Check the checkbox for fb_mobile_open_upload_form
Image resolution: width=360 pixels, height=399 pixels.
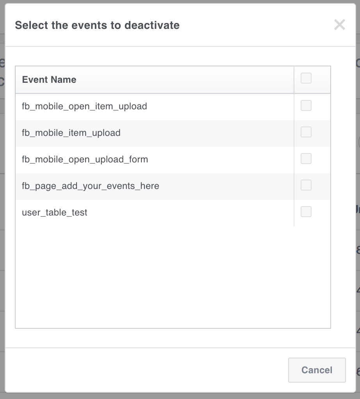point(306,159)
